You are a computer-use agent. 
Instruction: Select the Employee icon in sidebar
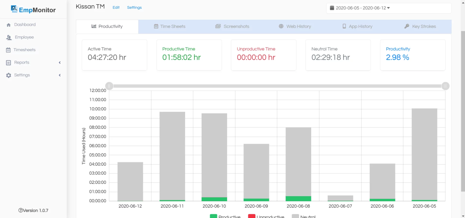click(x=9, y=37)
